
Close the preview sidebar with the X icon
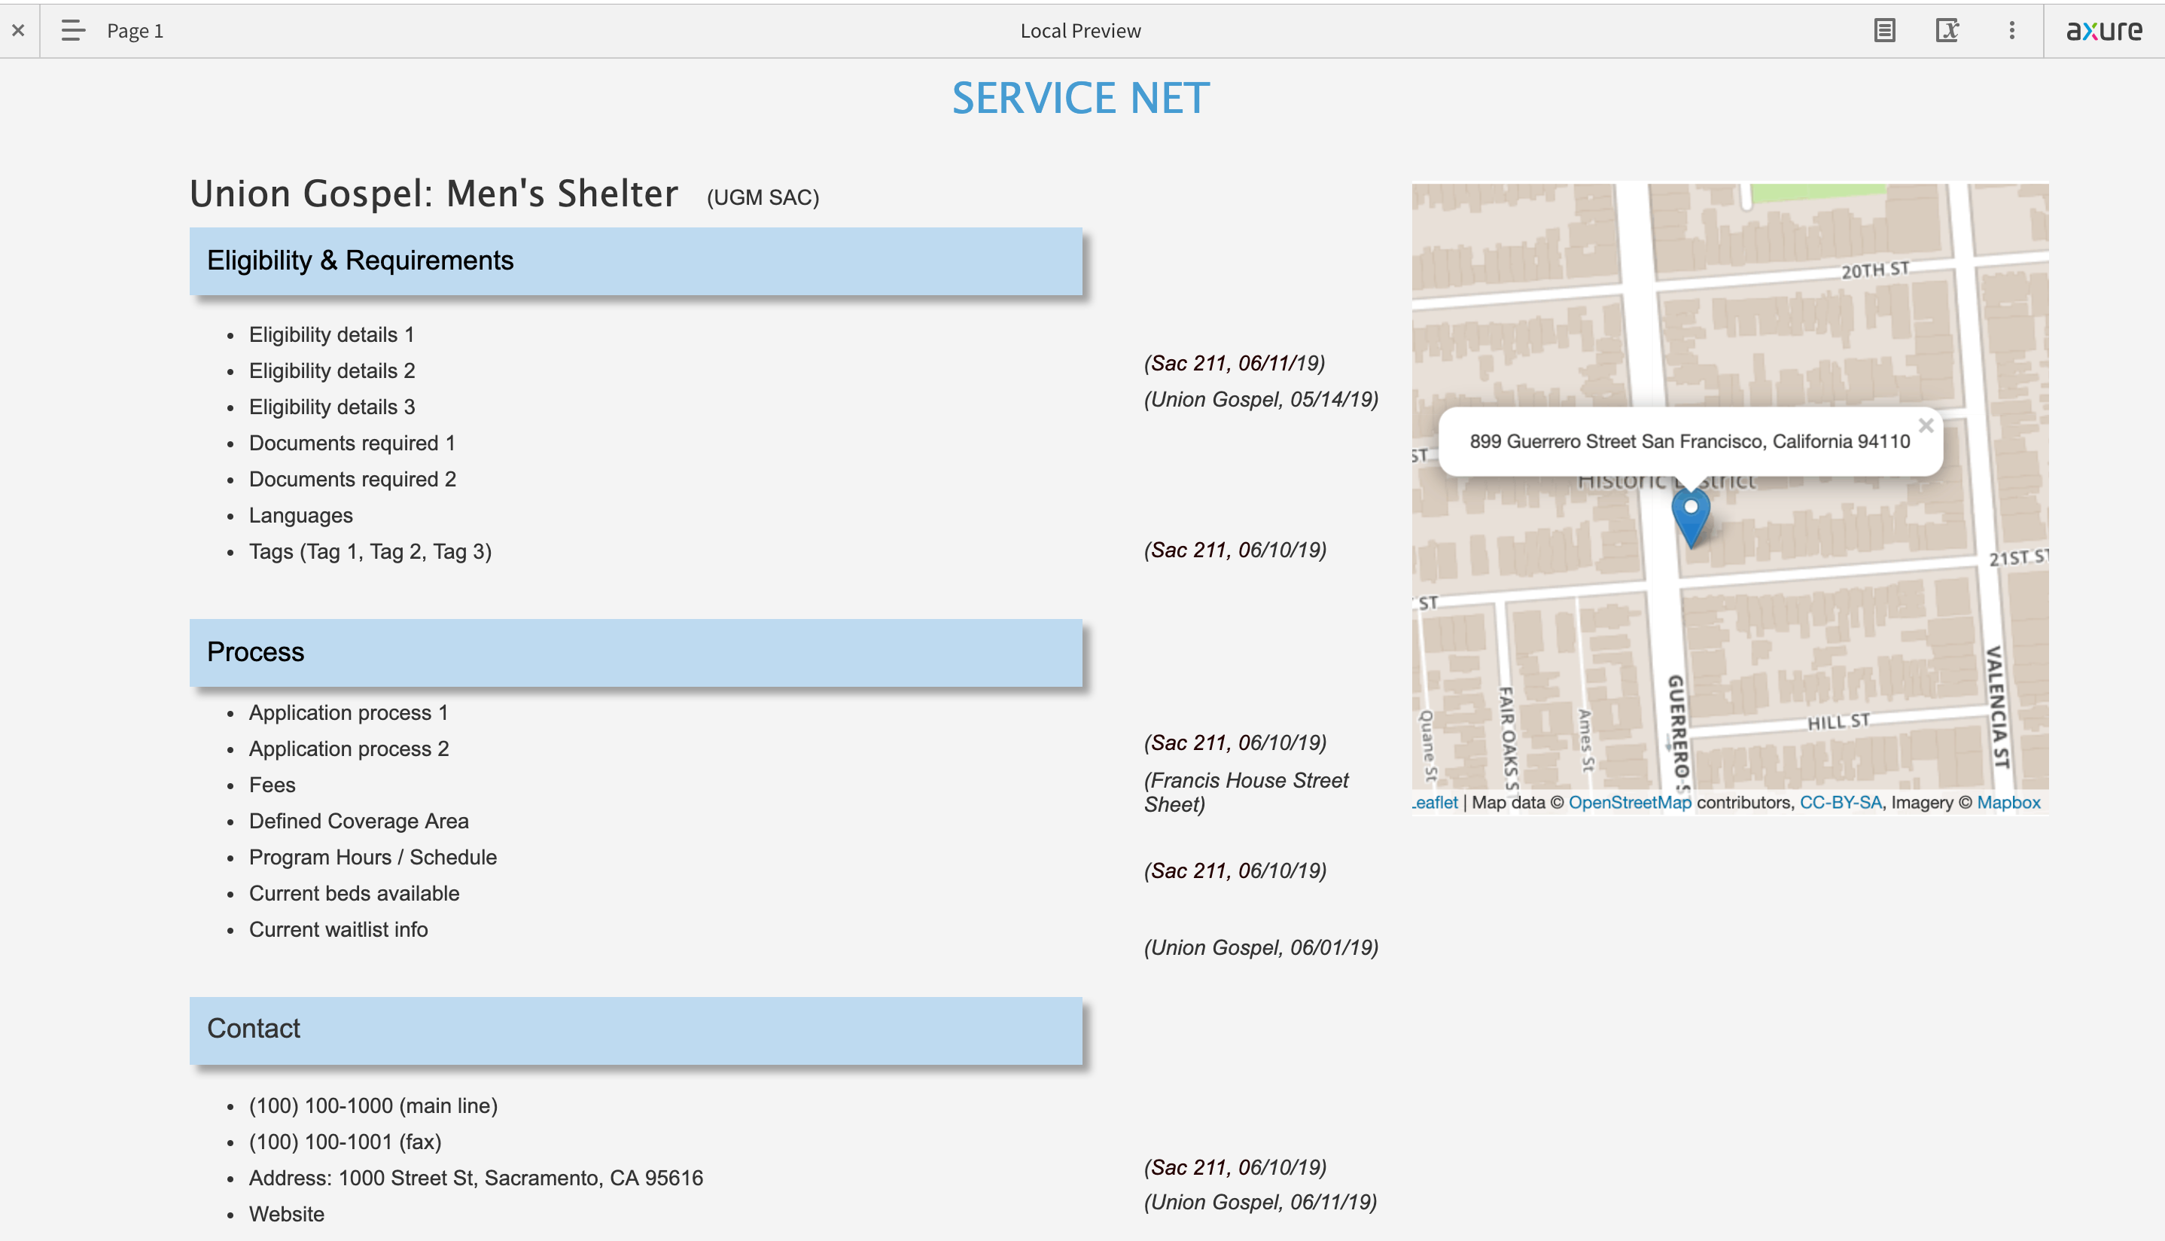pos(17,31)
